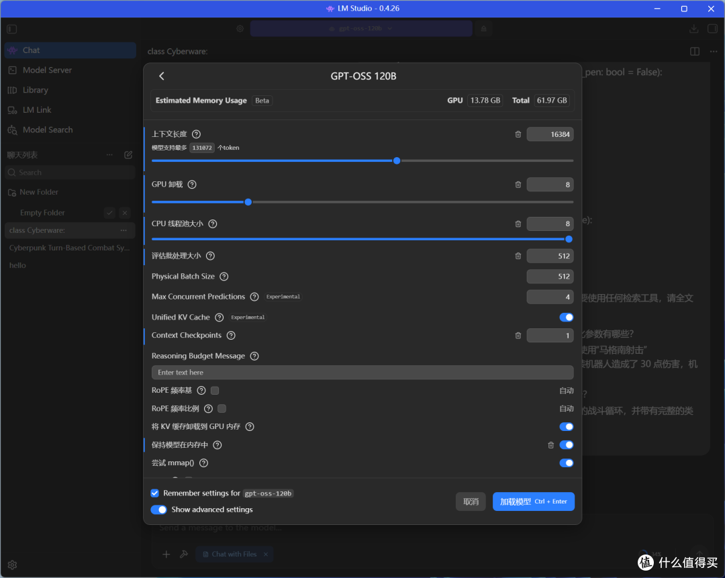Screen dimensions: 725x578
Task: Uncheck Remember settings for gpt-oss-120b
Action: click(x=155, y=493)
